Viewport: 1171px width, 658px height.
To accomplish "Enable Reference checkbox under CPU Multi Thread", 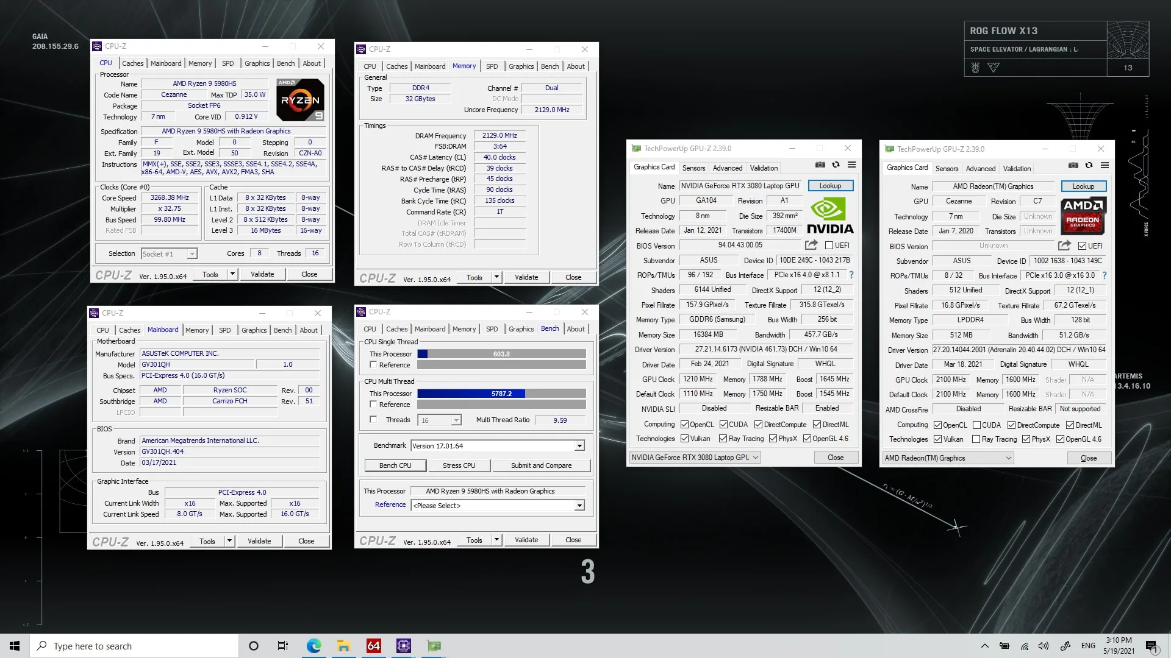I will point(373,405).
